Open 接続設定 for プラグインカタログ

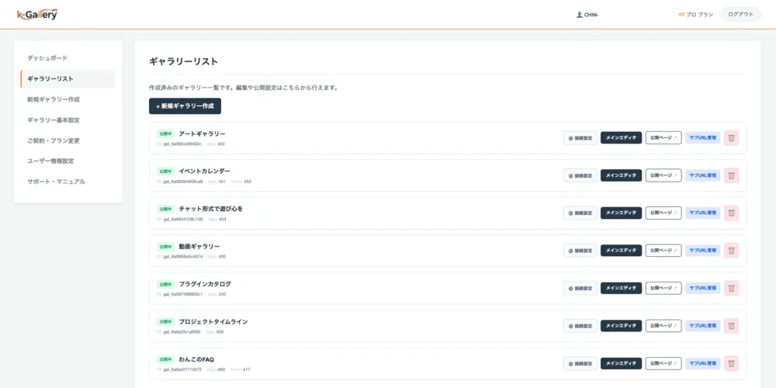coord(580,288)
